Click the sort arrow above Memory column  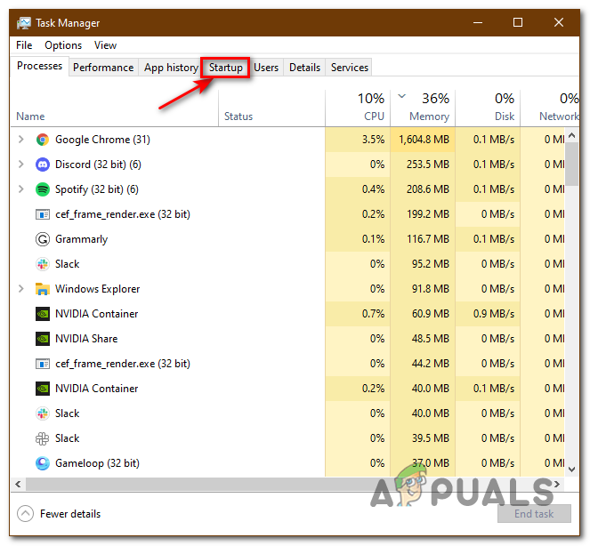click(x=402, y=96)
